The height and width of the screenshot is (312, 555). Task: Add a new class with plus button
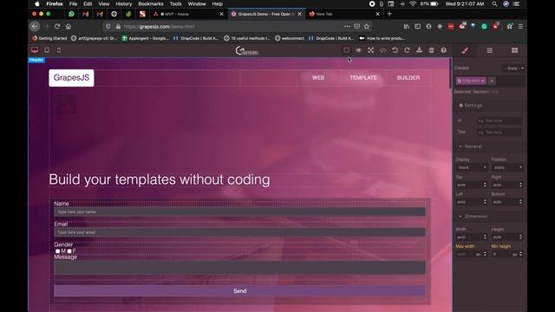(492, 81)
